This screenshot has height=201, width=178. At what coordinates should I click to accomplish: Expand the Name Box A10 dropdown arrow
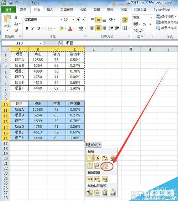tap(40, 43)
